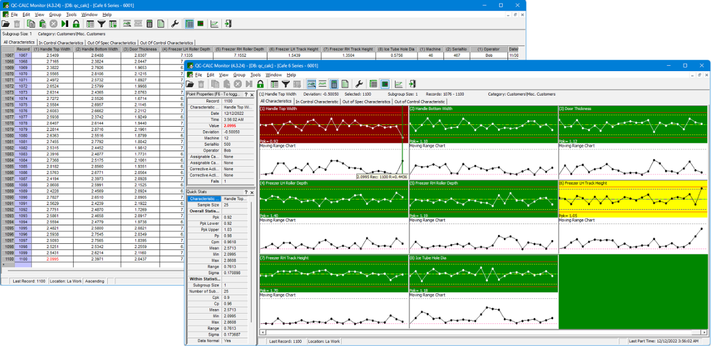Click Open folder icon in back window toolbar
The width and height of the screenshot is (711, 346).
coord(5,23)
